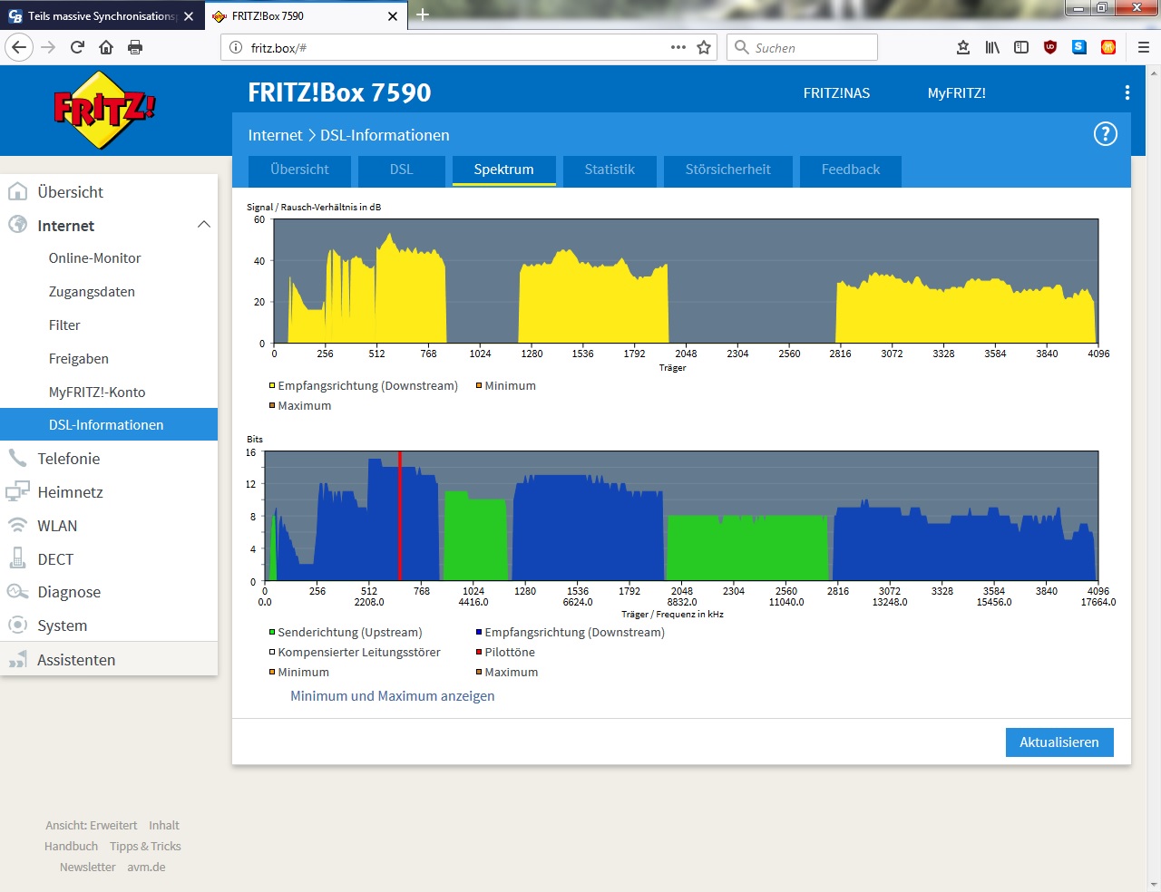The width and height of the screenshot is (1161, 892).
Task: Click the Senderichtung (Upstream) legend label
Action: click(350, 633)
